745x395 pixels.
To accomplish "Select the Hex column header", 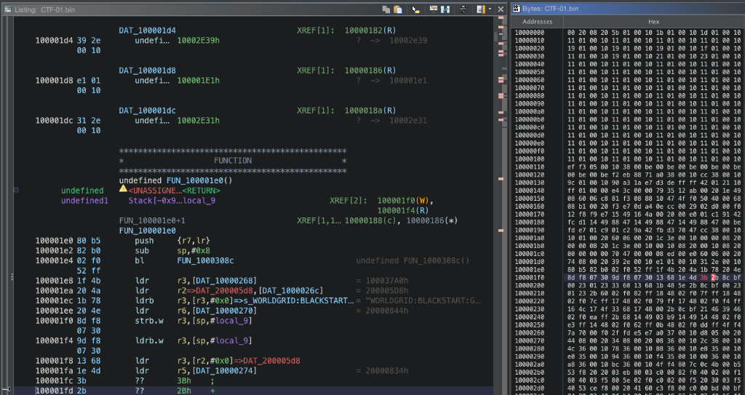I will [x=654, y=22].
